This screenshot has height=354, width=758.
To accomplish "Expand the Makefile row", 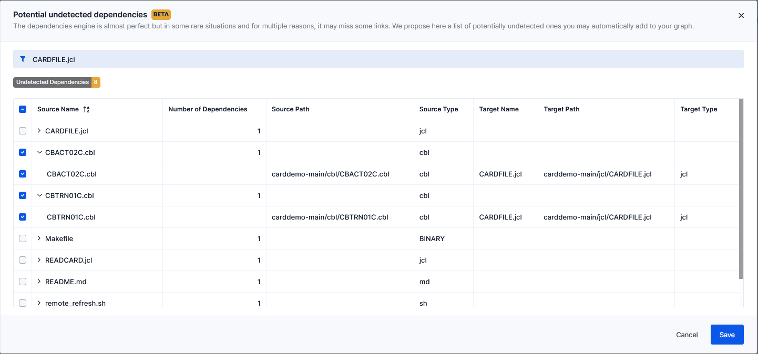I will tap(39, 238).
